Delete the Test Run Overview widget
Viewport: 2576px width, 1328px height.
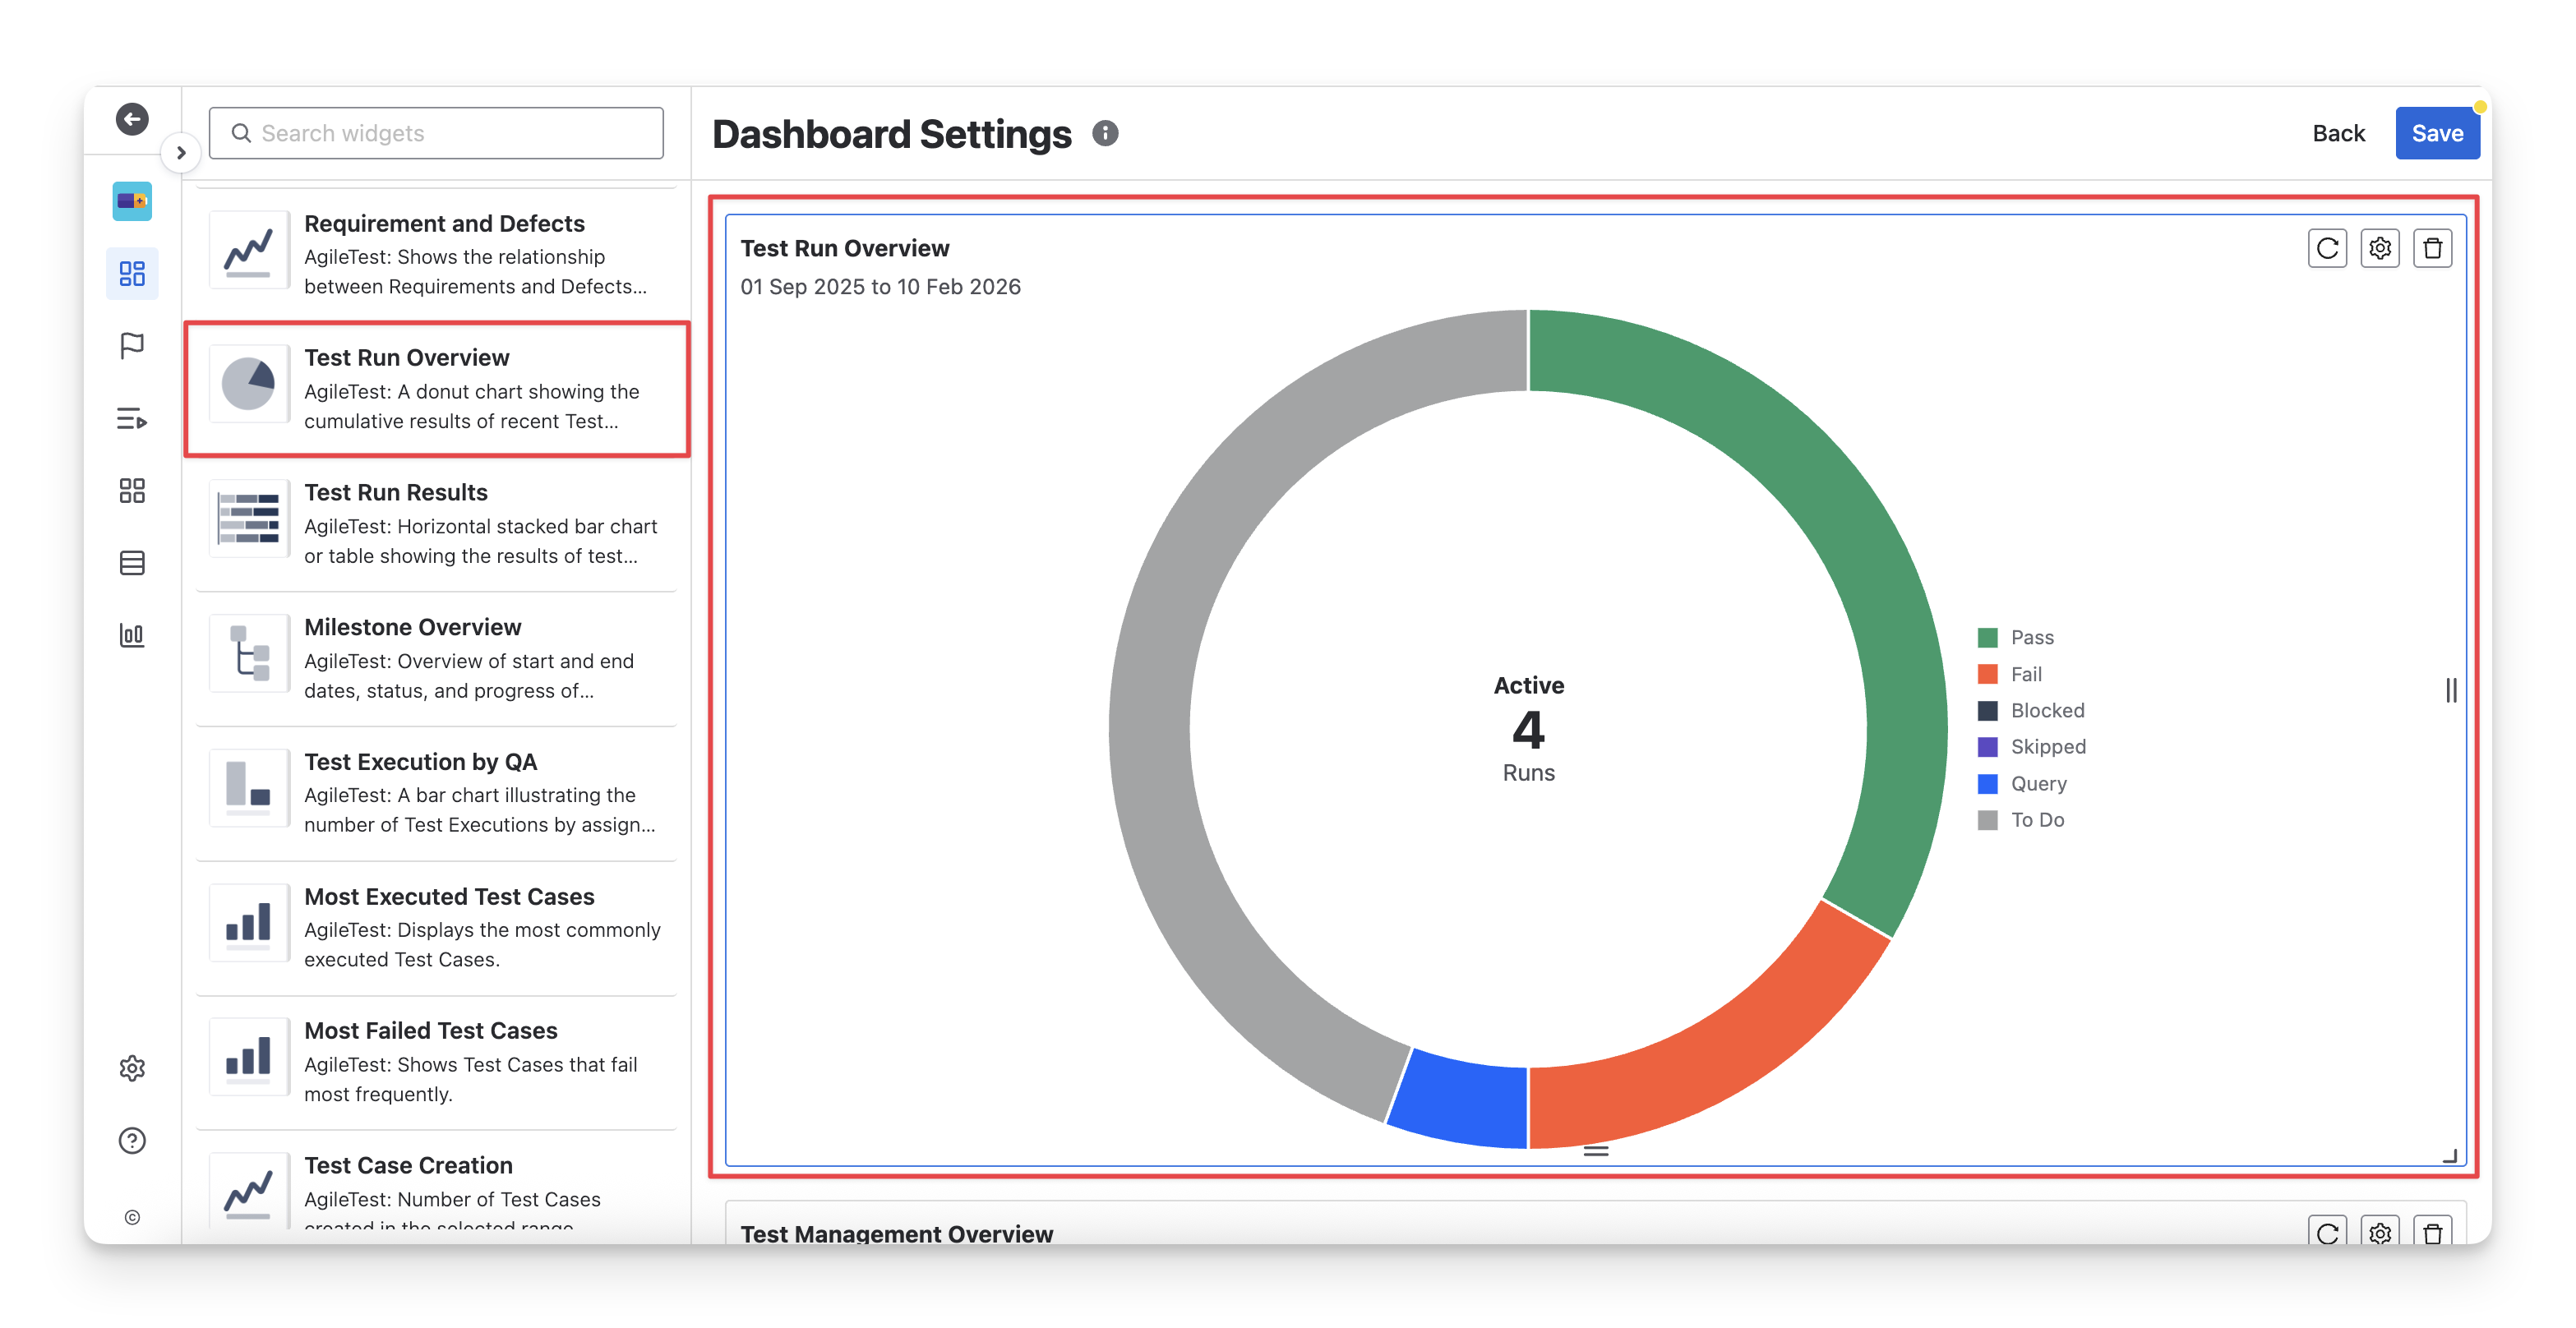2432,248
